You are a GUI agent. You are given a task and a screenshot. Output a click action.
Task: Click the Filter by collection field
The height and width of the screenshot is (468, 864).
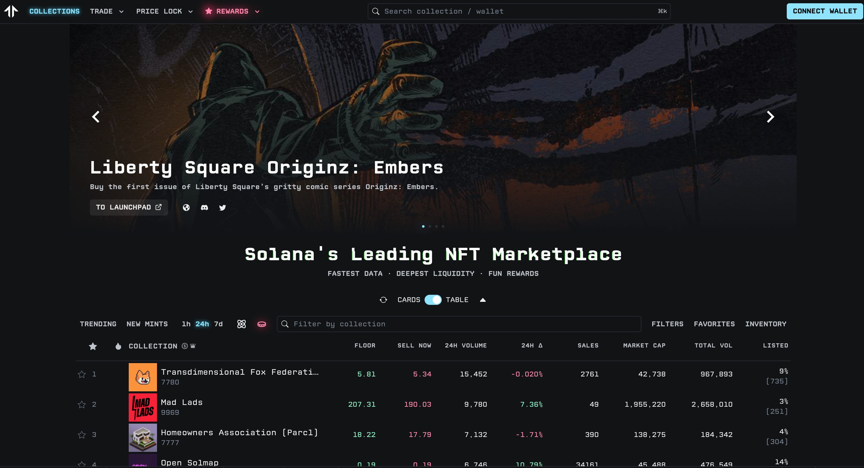pos(459,324)
